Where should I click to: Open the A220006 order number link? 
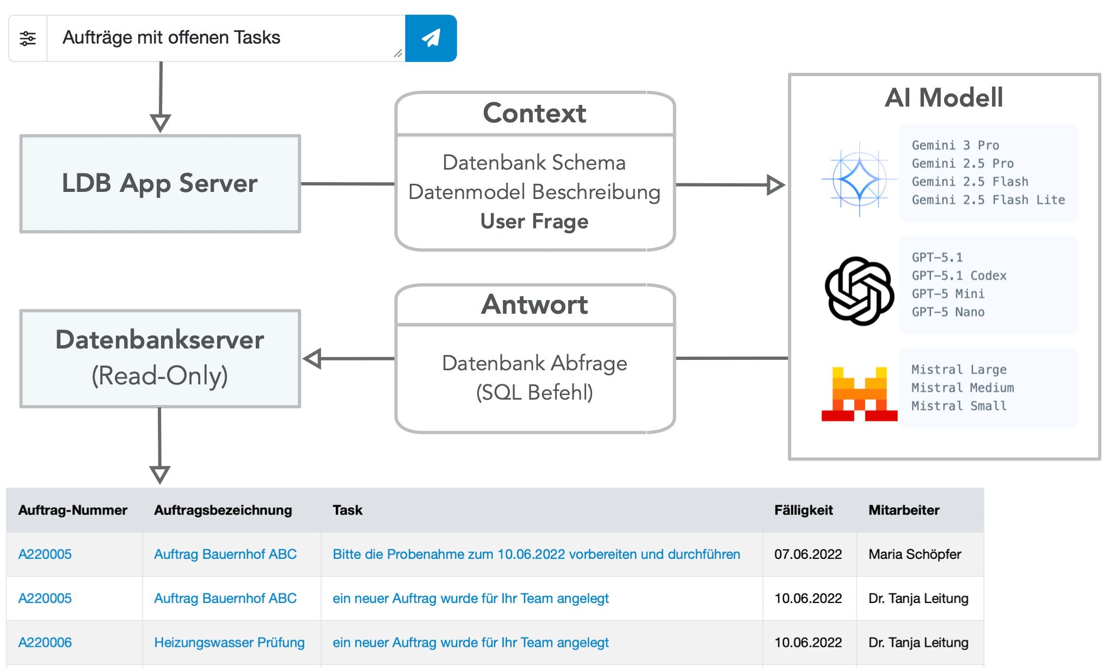pyautogui.click(x=45, y=642)
